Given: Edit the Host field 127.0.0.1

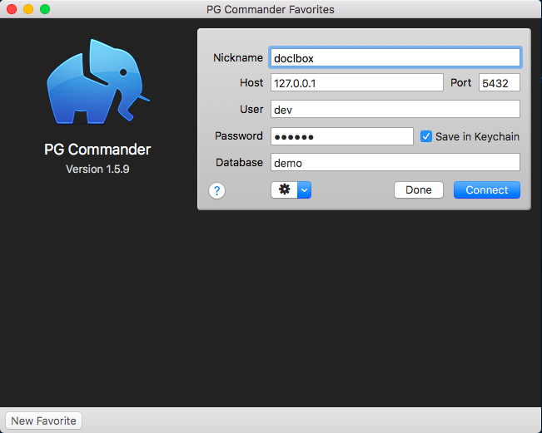Looking at the screenshot, I should (356, 82).
